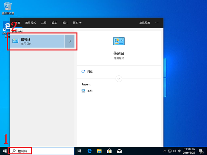Click the 系統 monitor icon under Recent
This screenshot has width=207, height=155.
pyautogui.click(x=83, y=91)
